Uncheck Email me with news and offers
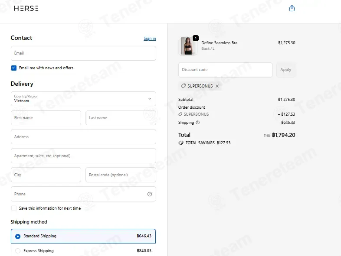The image size is (341, 256). pos(14,68)
